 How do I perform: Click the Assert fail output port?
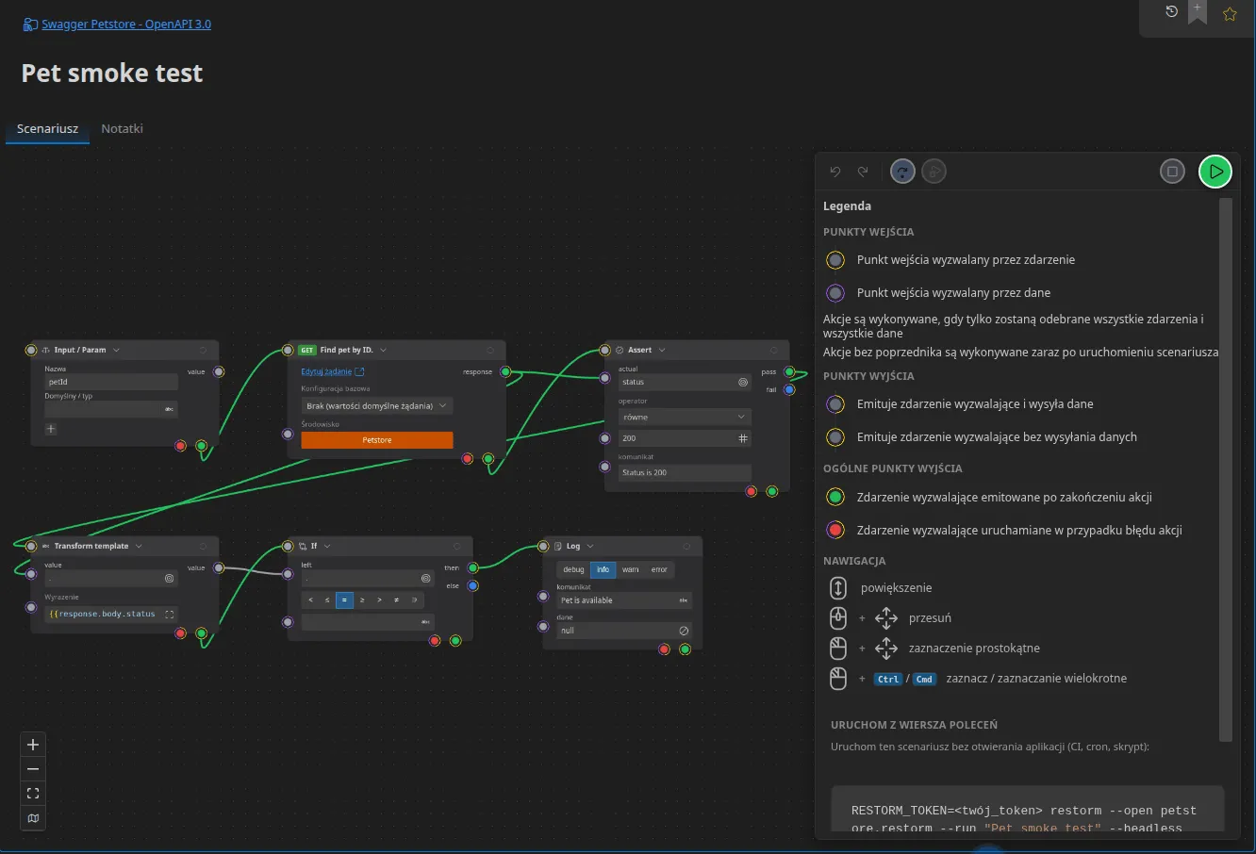pyautogui.click(x=789, y=389)
